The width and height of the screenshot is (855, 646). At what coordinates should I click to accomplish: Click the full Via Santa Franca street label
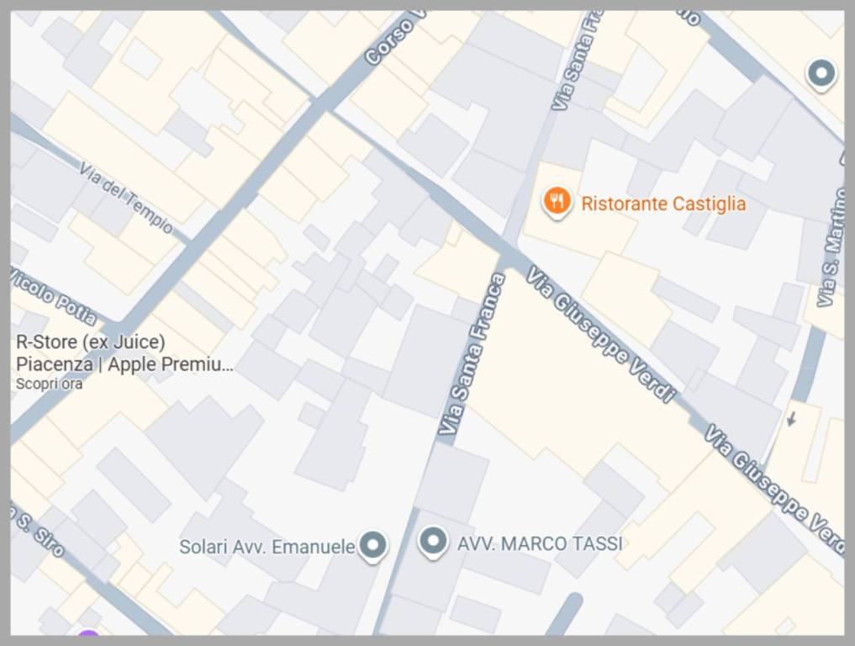[472, 353]
